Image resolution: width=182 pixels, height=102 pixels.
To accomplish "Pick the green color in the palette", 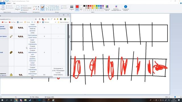I will 97,6.
